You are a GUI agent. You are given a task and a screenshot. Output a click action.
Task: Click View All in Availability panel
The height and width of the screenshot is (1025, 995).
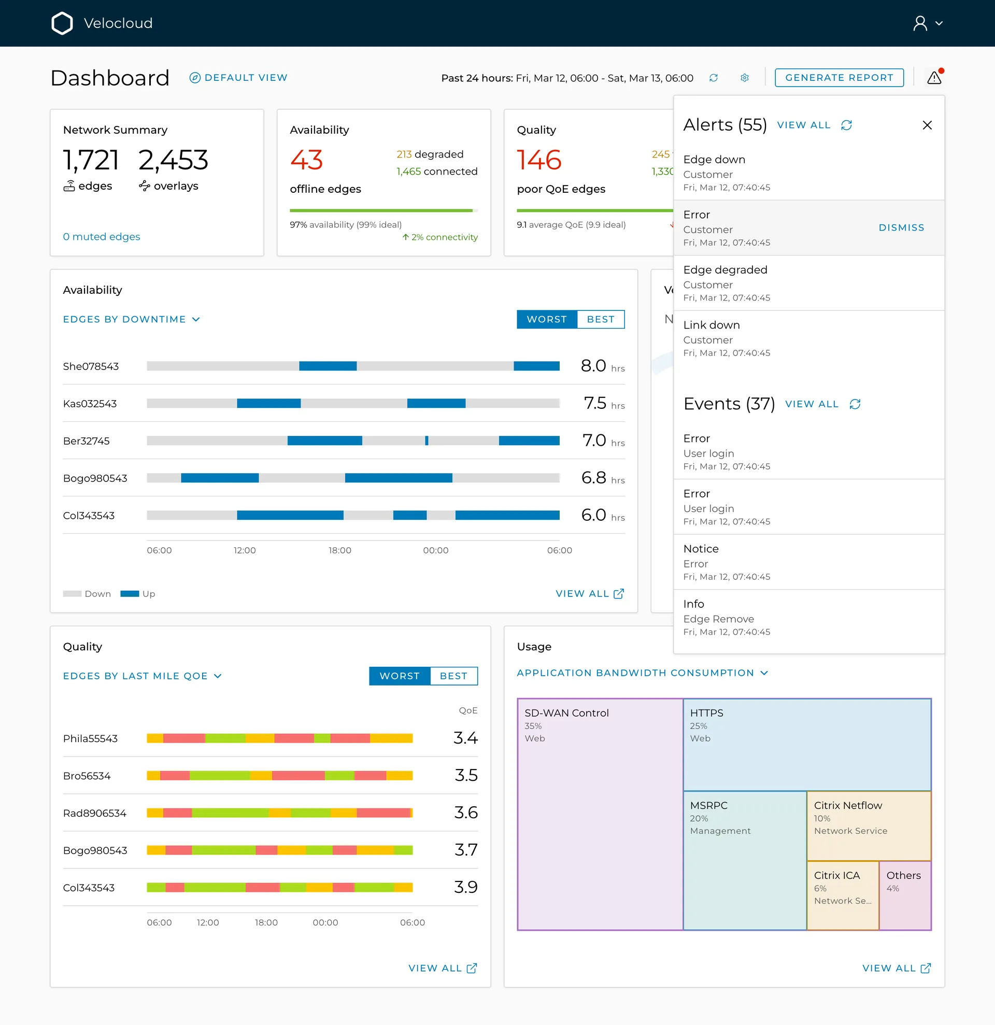(590, 593)
